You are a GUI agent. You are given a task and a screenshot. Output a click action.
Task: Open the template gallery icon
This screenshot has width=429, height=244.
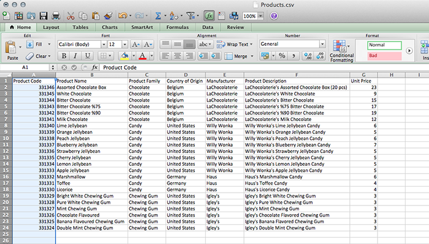tap(18, 16)
